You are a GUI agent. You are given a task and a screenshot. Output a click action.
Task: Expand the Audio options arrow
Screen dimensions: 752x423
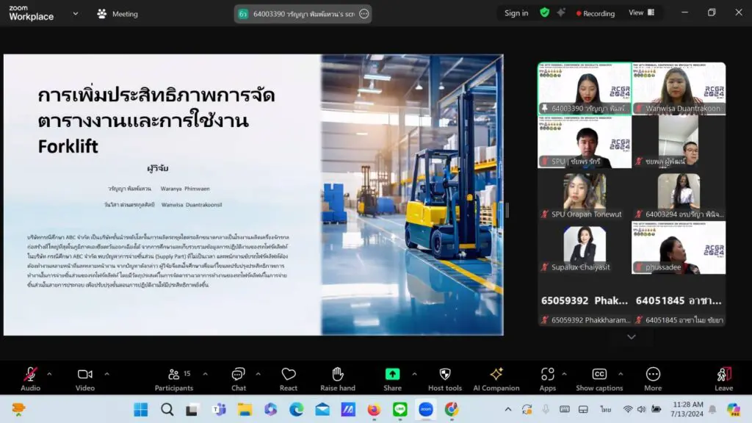pos(49,374)
